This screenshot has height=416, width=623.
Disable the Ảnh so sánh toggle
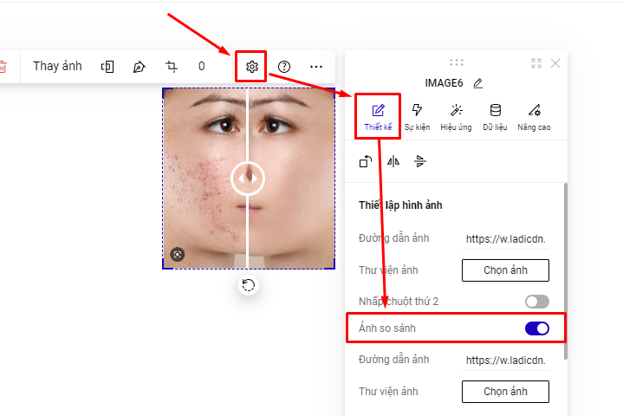536,328
